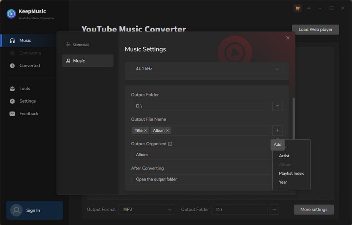
Task: Switch to the General settings tab
Action: [88, 44]
